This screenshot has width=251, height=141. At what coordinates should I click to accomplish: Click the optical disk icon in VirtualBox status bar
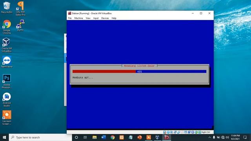click(168, 132)
